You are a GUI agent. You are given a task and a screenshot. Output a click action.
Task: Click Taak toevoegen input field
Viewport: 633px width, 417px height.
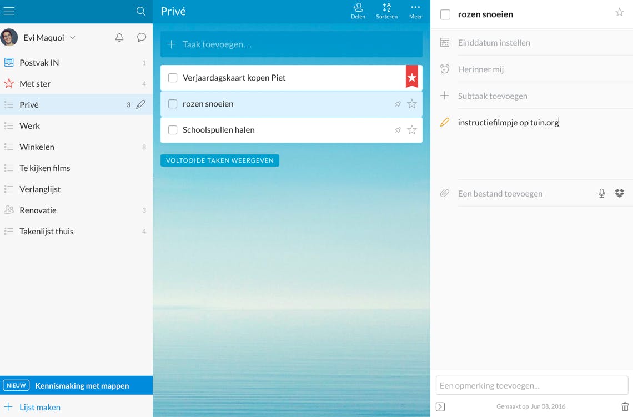pyautogui.click(x=292, y=44)
